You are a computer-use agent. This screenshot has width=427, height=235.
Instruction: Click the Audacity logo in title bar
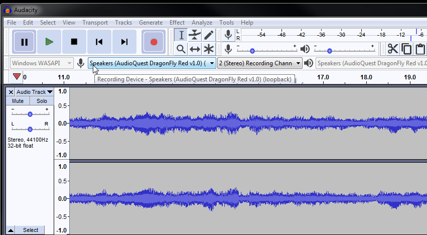[x=8, y=10]
